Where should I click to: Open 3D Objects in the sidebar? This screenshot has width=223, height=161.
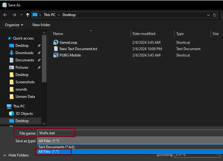pyautogui.click(x=24, y=114)
